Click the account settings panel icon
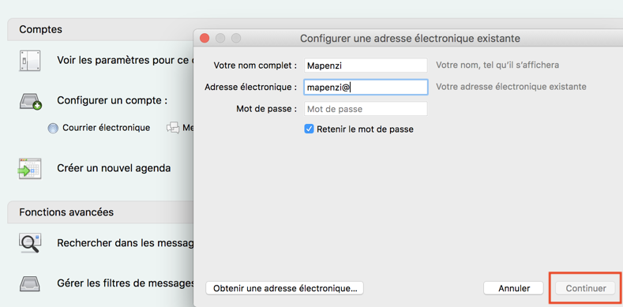Screen dimensions: 623x307 [30, 61]
